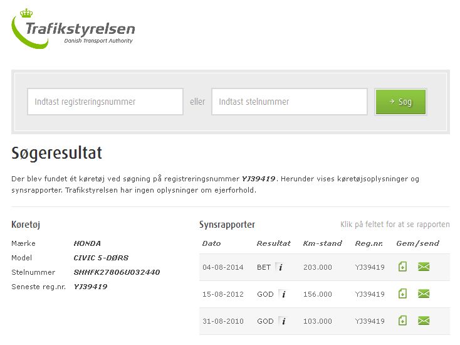Click the stelnummer input field

[x=290, y=102]
